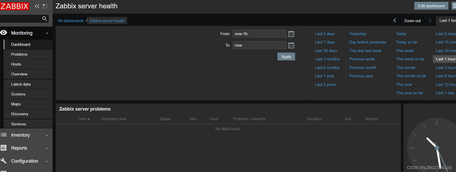
Task: Click the Reports bar chart icon
Action: (x=4, y=148)
